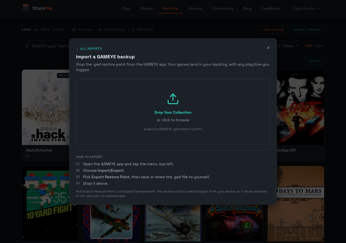The height and width of the screenshot is (243, 346).
Task: Open the Community tab
Action: 223,8
